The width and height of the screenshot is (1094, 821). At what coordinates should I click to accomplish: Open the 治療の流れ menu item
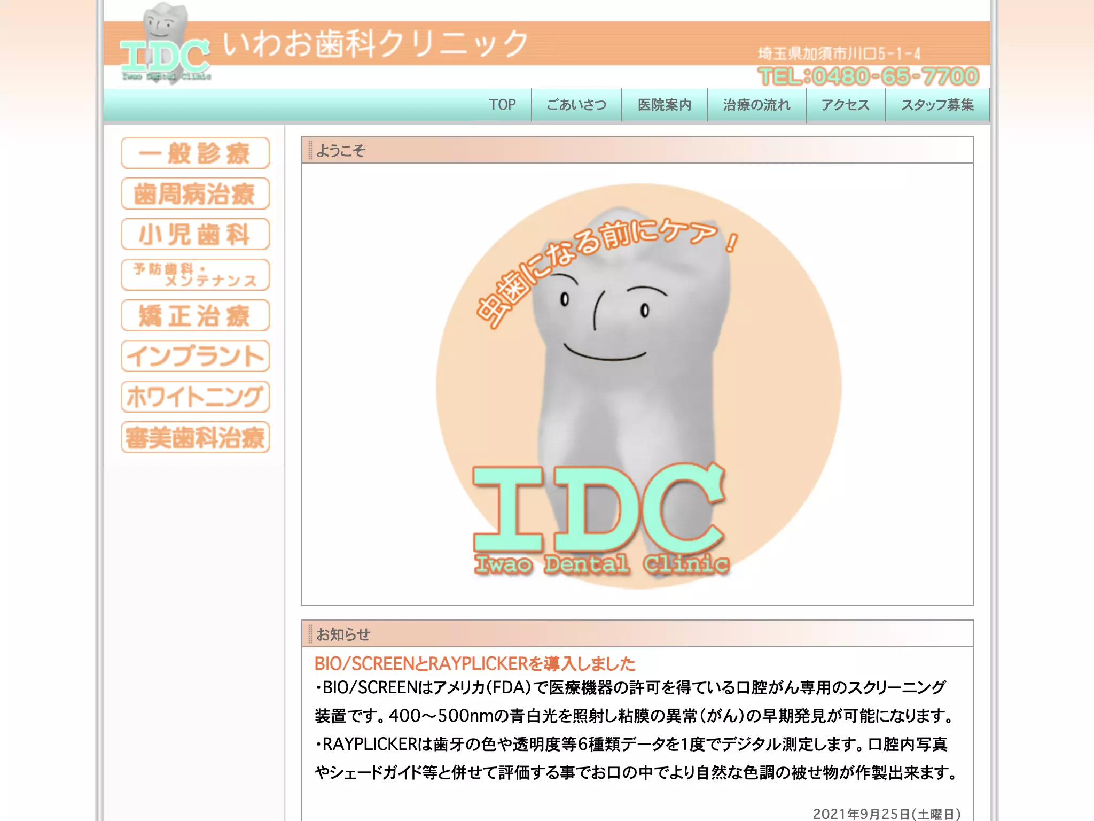pyautogui.click(x=756, y=105)
